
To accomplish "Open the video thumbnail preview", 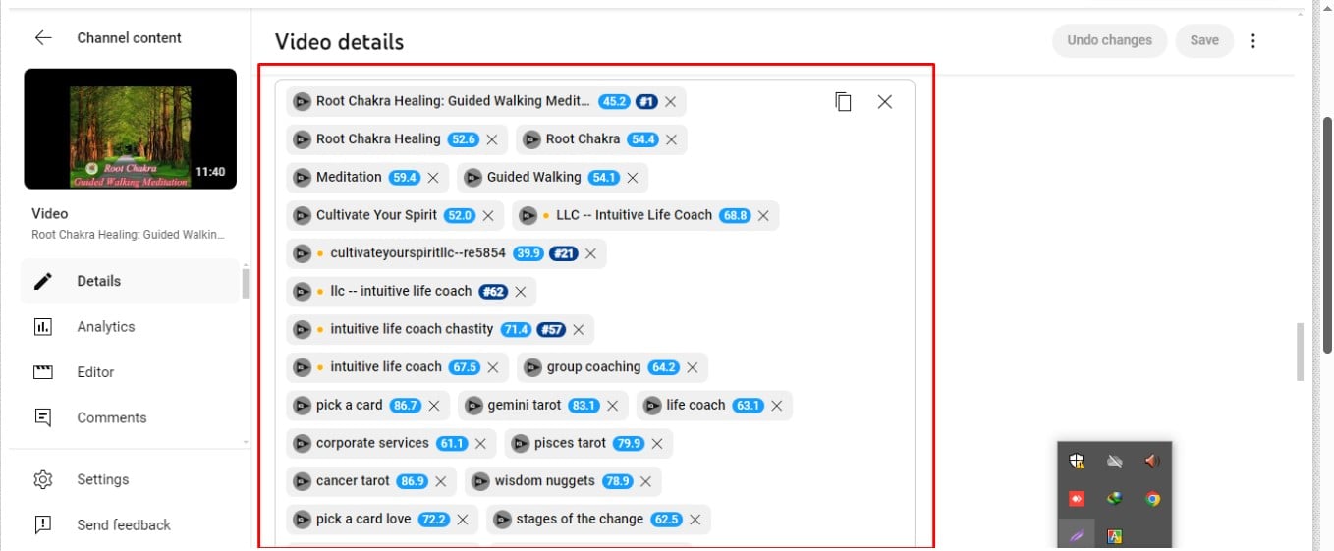I will tap(130, 129).
